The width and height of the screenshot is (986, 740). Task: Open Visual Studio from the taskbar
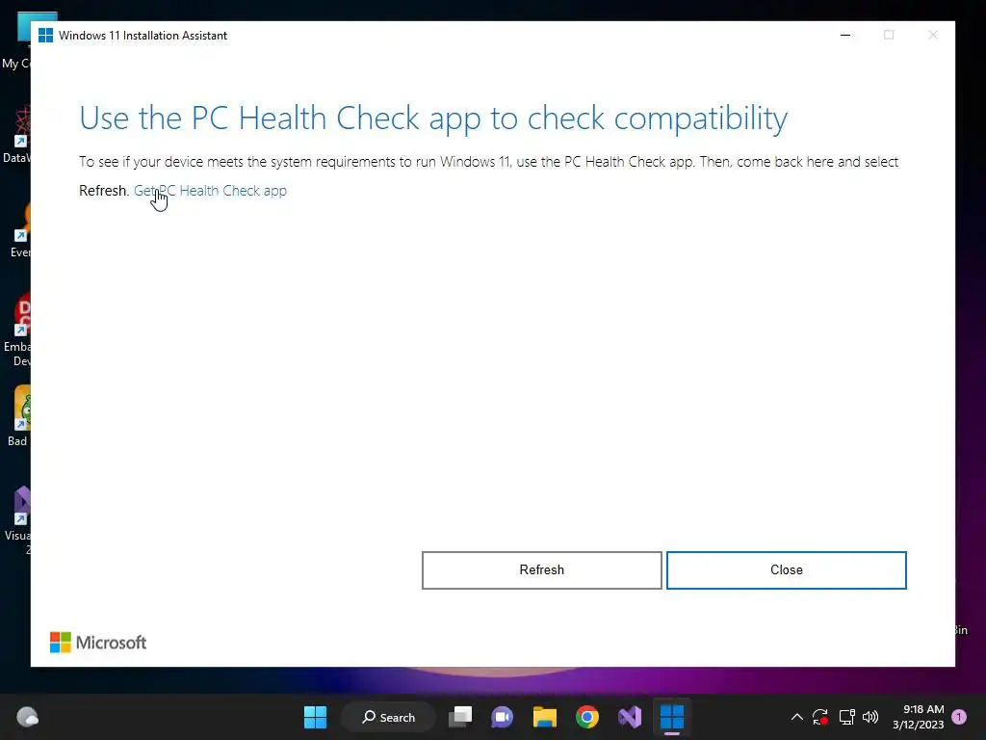pyautogui.click(x=630, y=717)
